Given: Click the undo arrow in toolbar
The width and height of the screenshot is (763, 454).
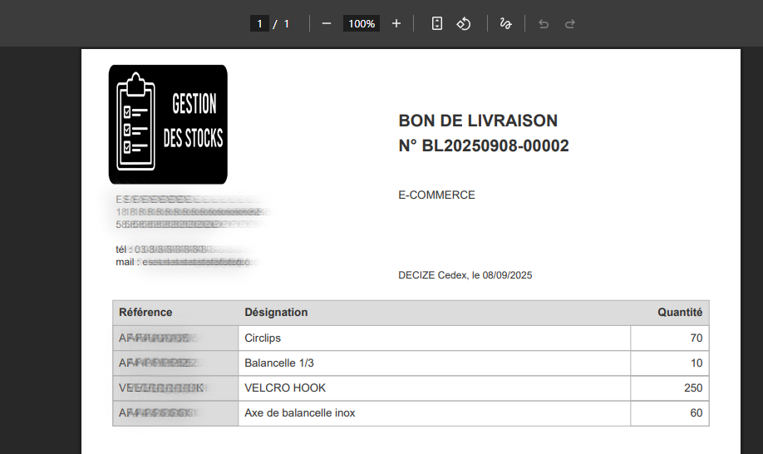Looking at the screenshot, I should 544,24.
